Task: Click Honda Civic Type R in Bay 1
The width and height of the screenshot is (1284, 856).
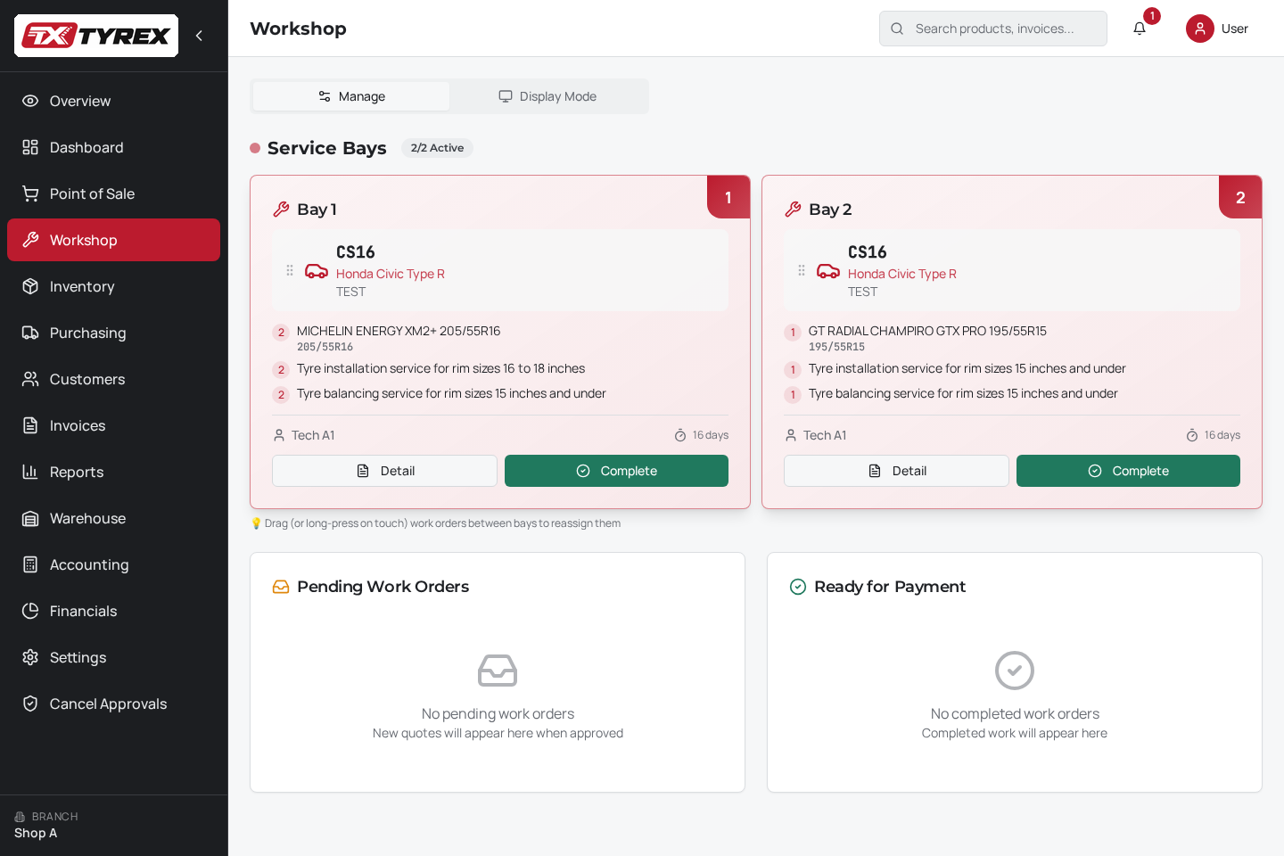Action: (x=390, y=274)
